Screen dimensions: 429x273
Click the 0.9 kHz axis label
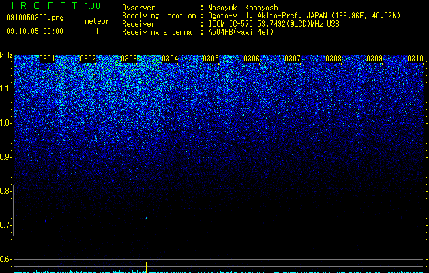coord(5,157)
